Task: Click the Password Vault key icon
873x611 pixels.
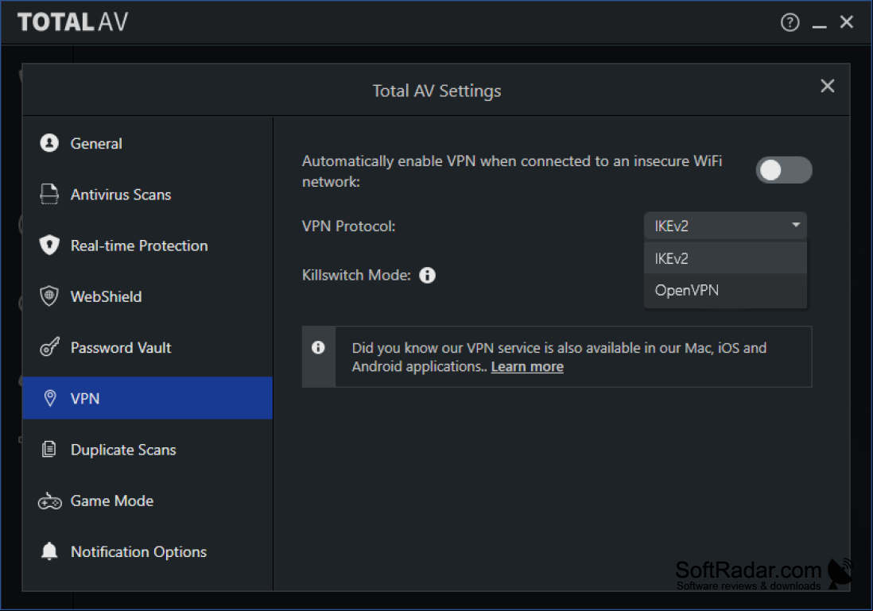Action: point(49,347)
